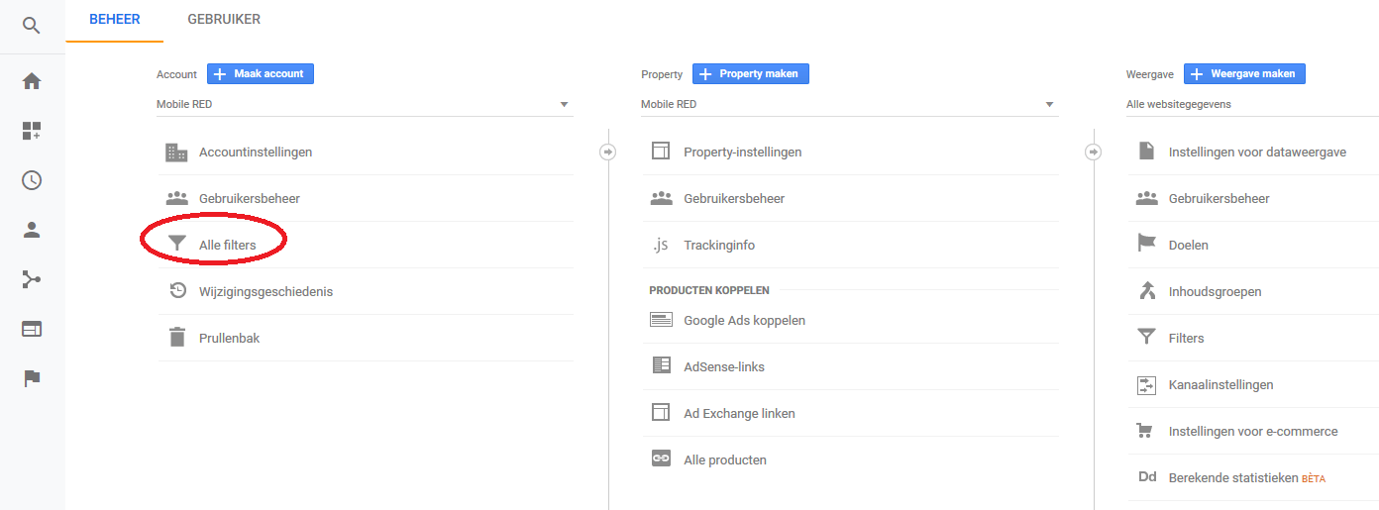
Task: Open Customization dashboard icon in sidebar
Action: coord(32,131)
